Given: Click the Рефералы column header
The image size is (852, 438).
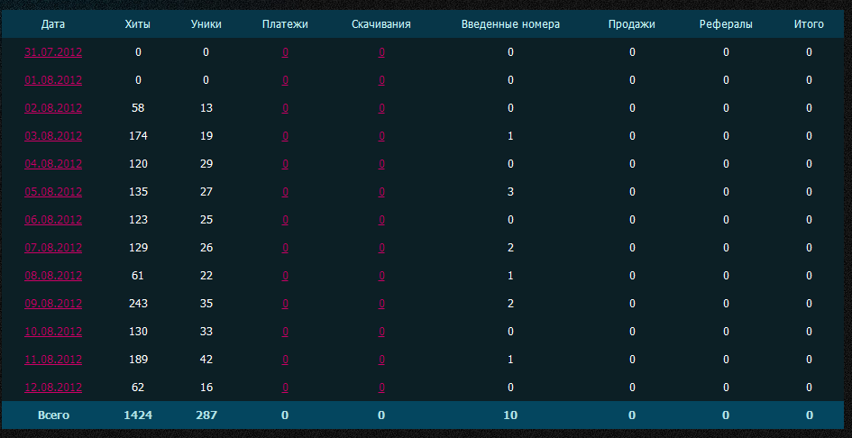Looking at the screenshot, I should 726,24.
